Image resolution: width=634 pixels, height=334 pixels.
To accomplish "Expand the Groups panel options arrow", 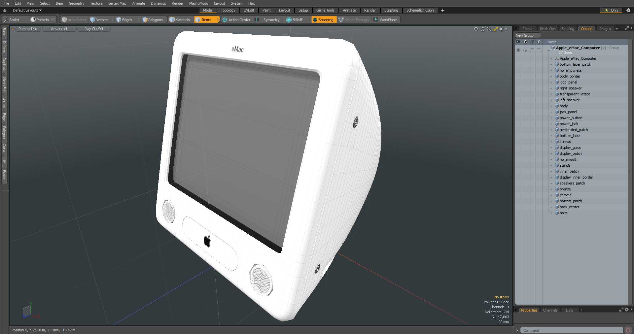I will [x=631, y=28].
